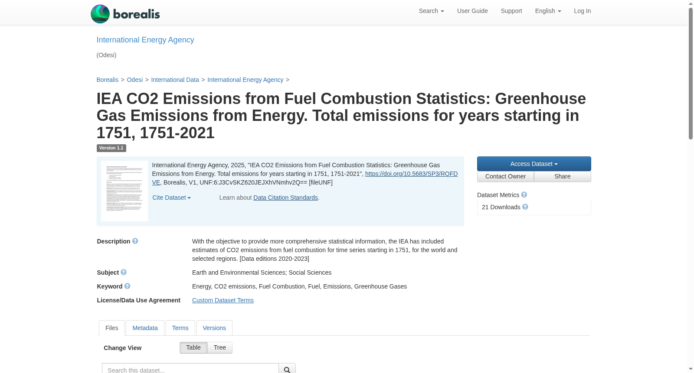Open the User Guide menu item
The image size is (694, 373).
[472, 11]
